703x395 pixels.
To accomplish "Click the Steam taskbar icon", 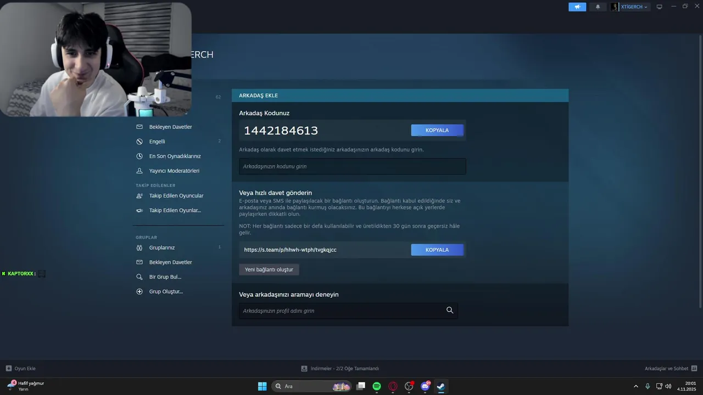I will (x=440, y=386).
